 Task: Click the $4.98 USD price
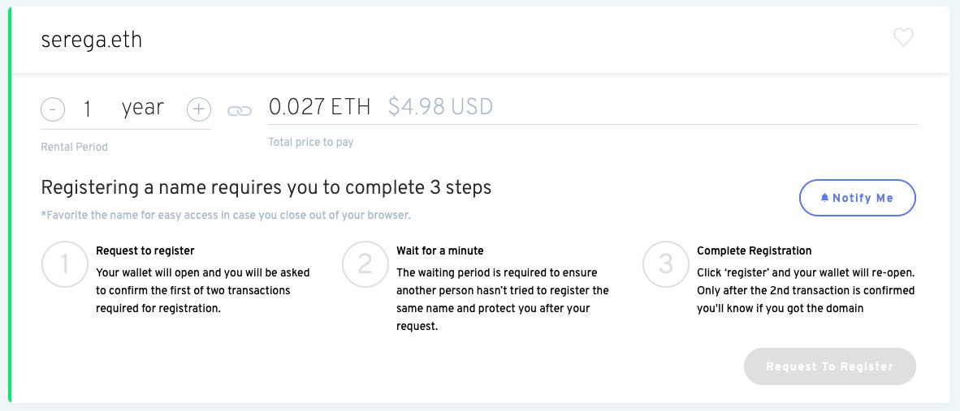[440, 107]
